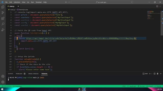Create a new terminal with plus icon

pyautogui.click(x=150, y=74)
